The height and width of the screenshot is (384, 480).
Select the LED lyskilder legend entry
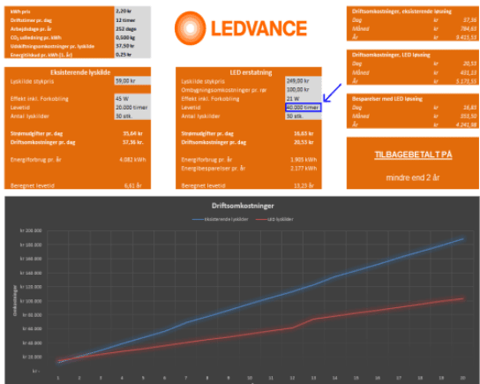point(274,219)
